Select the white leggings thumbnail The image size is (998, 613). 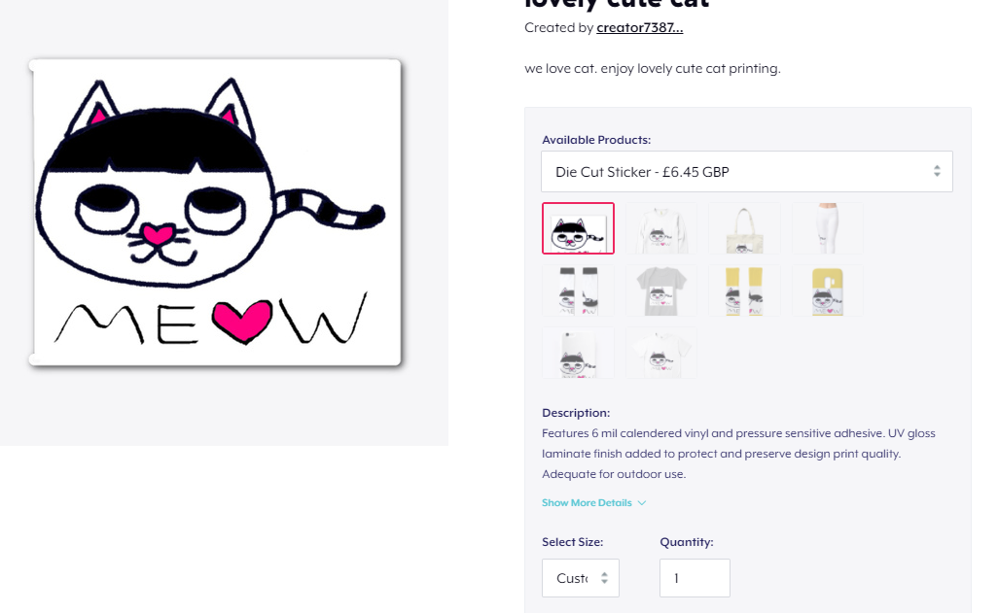pyautogui.click(x=828, y=228)
